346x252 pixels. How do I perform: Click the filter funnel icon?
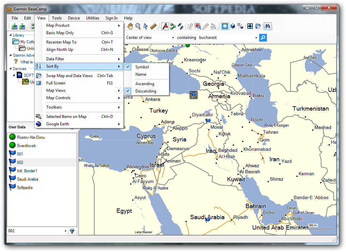point(72,231)
